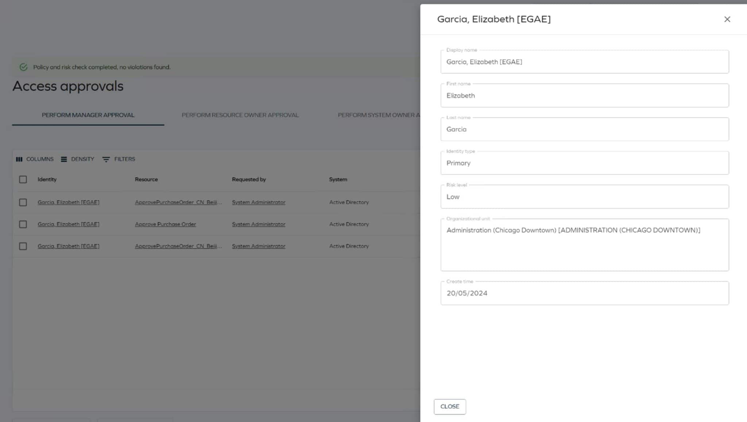Click the Display name field

(584, 62)
